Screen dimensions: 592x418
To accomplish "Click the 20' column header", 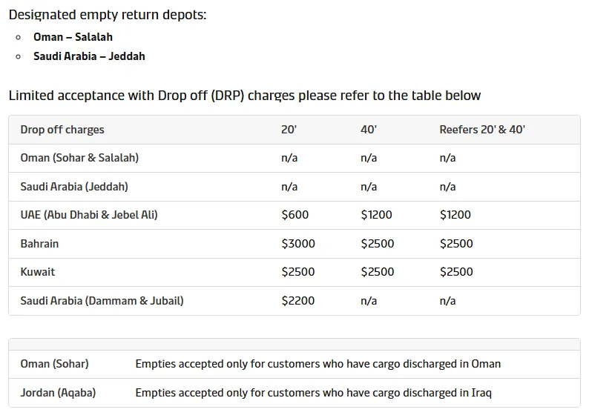I will pyautogui.click(x=289, y=130).
